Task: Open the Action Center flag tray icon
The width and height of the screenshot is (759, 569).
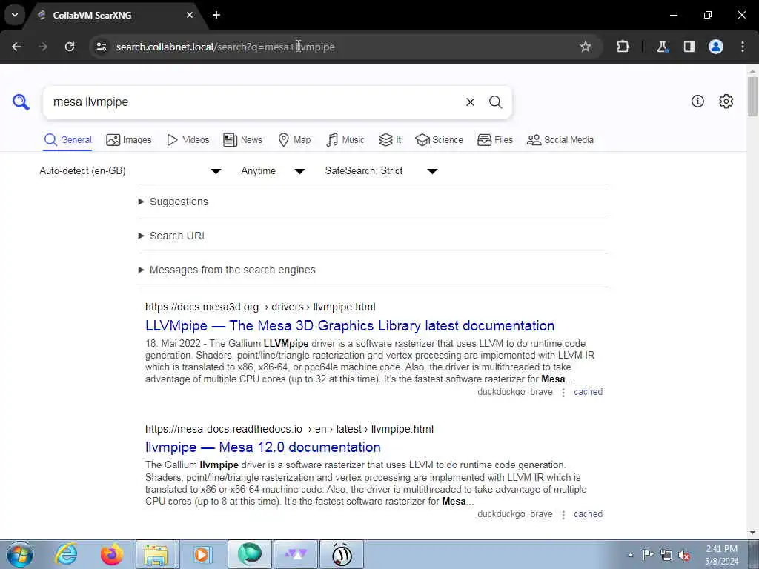Action: click(x=648, y=555)
